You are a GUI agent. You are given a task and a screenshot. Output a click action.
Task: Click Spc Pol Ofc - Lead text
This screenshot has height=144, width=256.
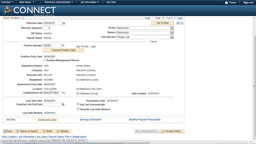click(86, 47)
